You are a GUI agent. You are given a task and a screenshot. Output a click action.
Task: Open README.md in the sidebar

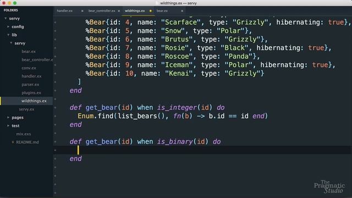tap(28, 142)
